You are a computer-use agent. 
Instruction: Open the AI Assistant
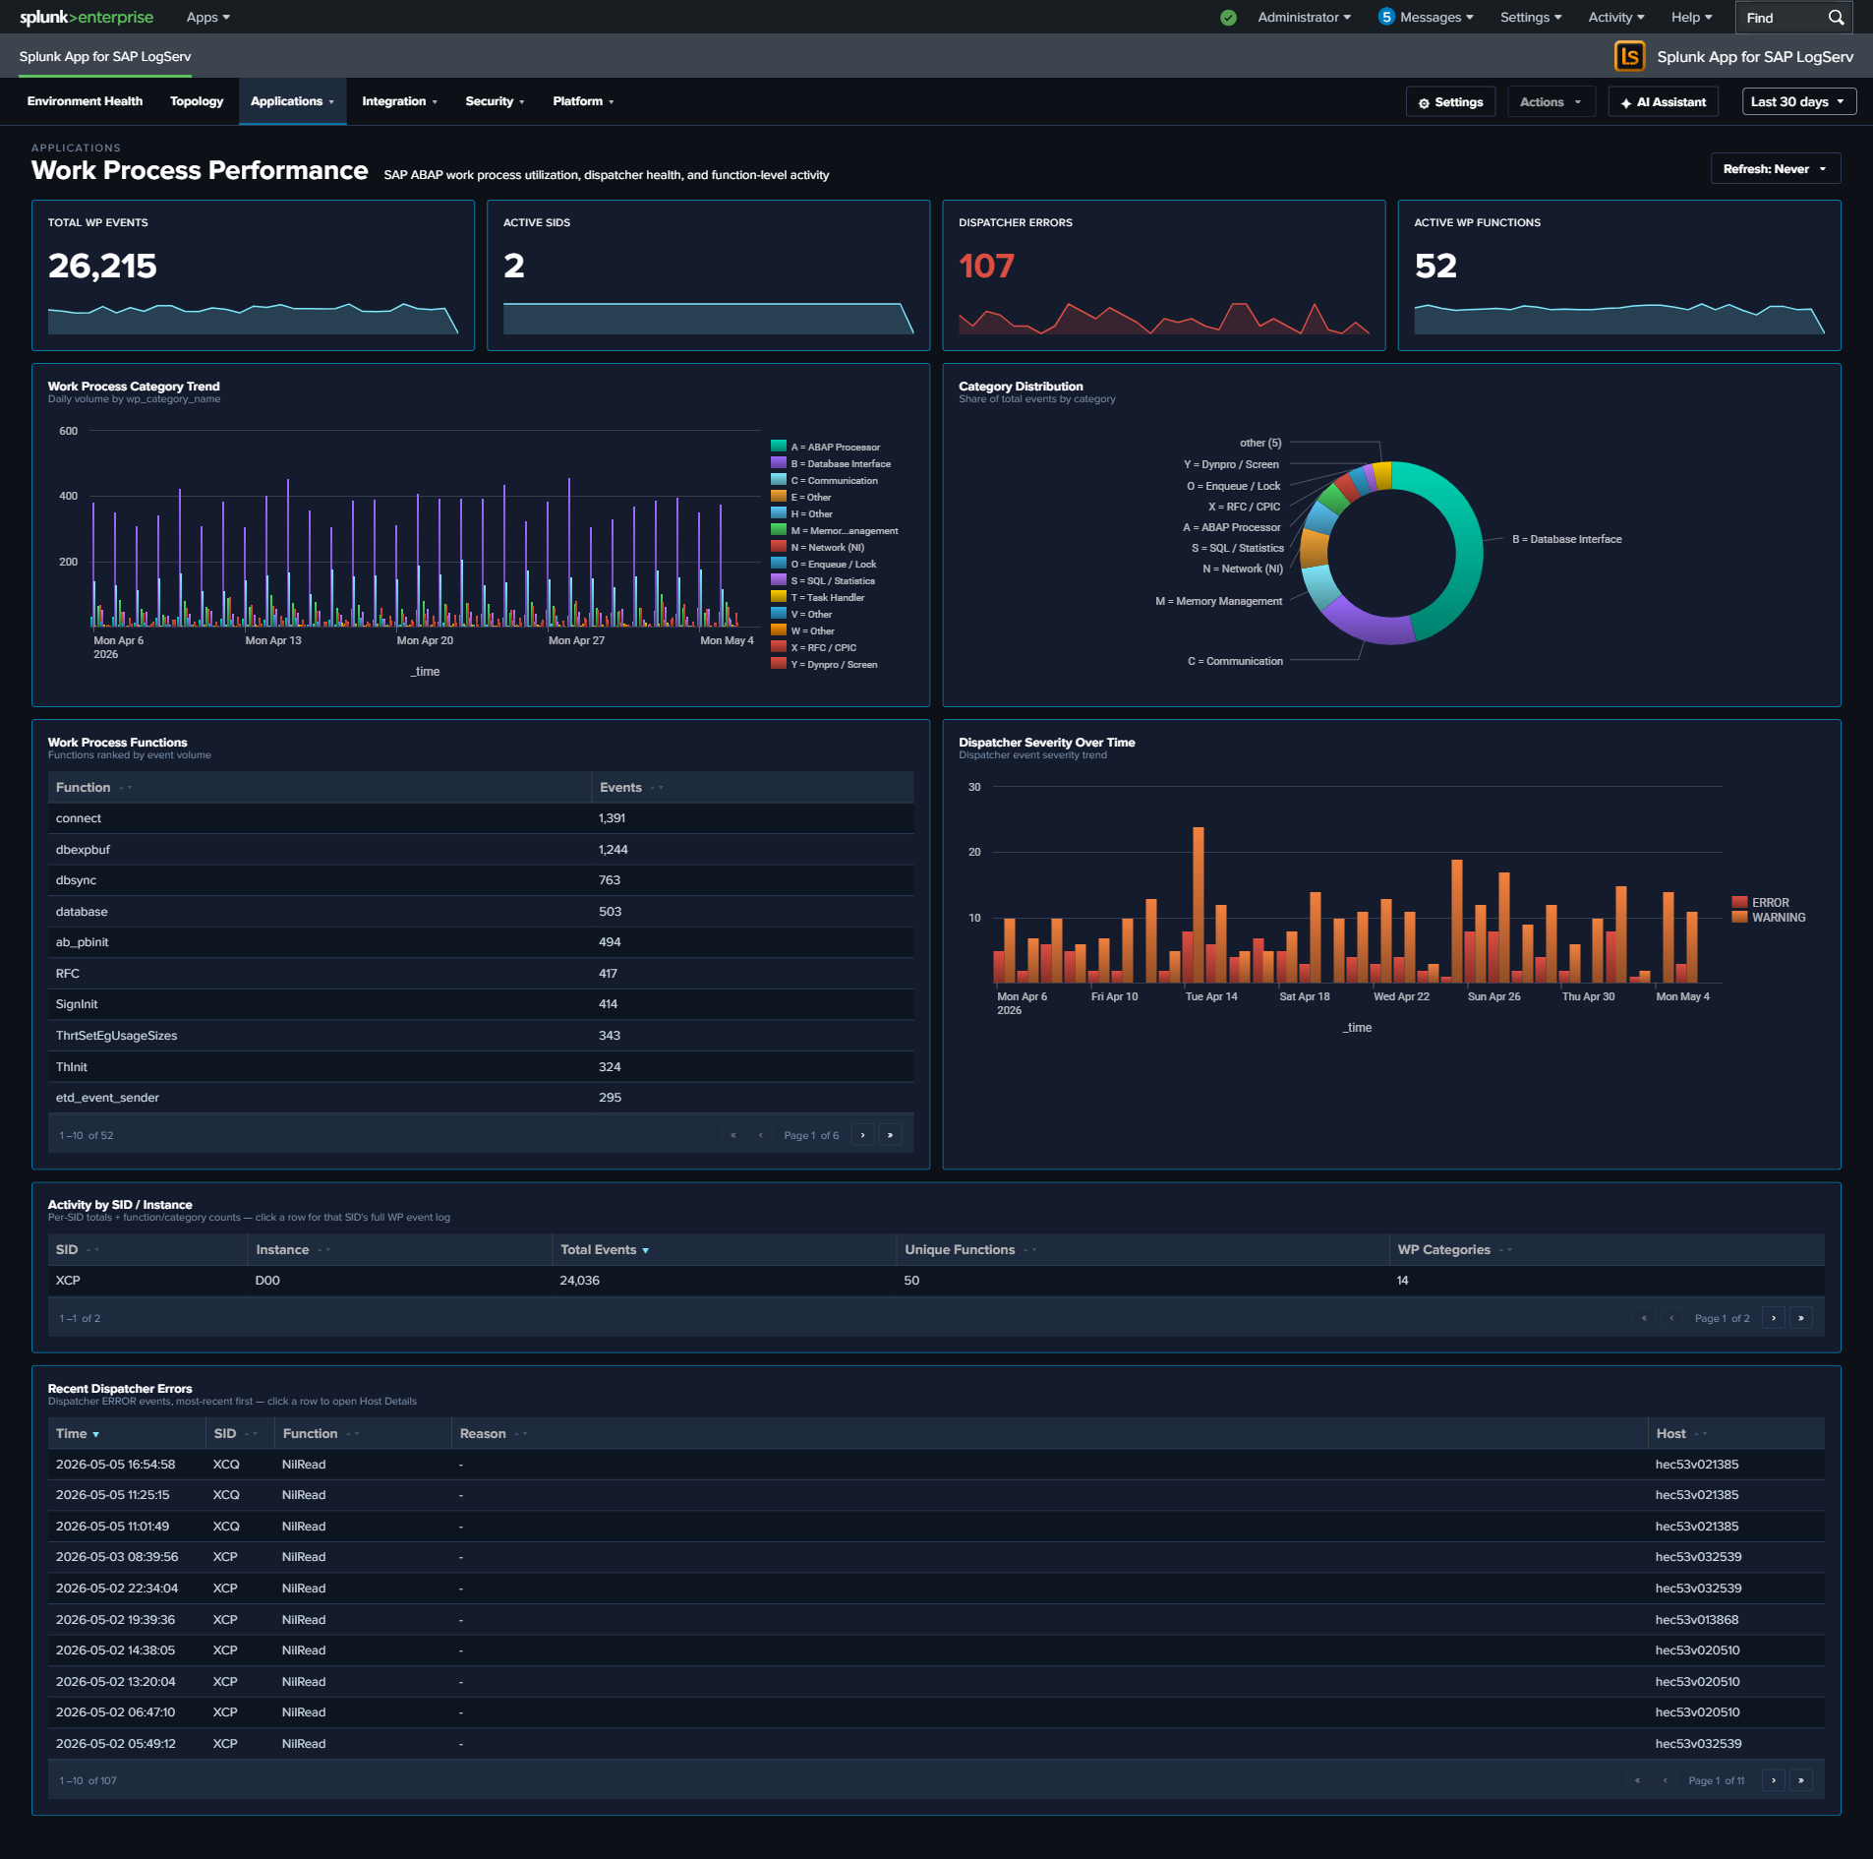coord(1663,101)
